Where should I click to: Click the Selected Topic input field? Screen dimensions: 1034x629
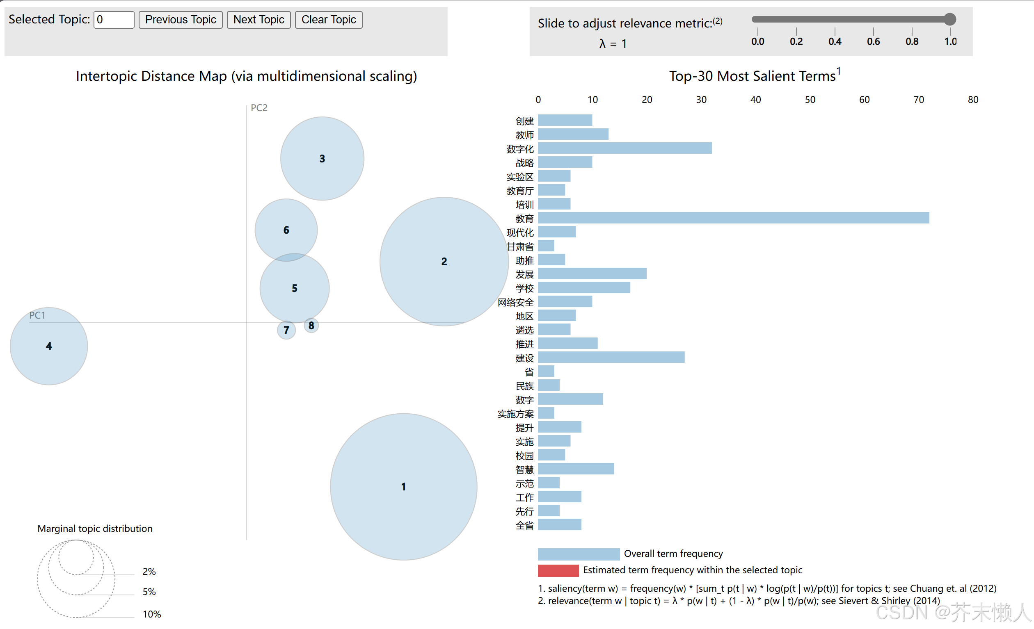[x=114, y=19]
